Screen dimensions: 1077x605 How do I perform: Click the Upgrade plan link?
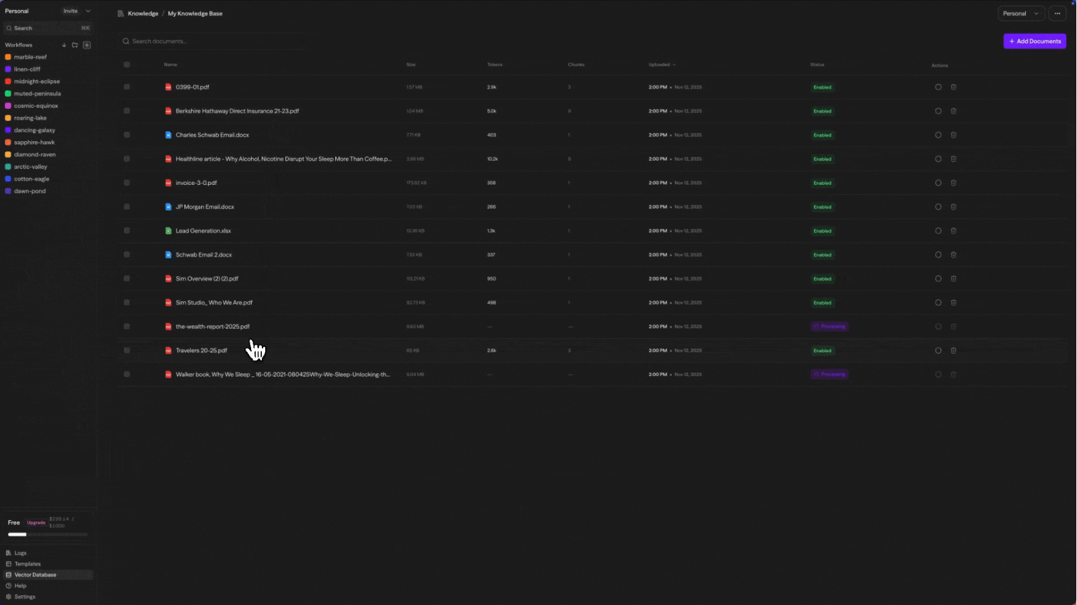tap(36, 522)
